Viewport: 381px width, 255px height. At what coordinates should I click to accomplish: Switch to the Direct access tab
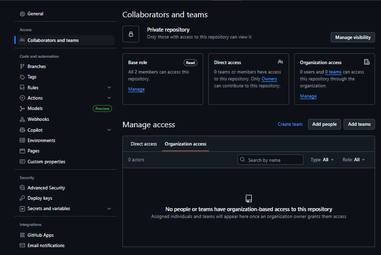click(x=144, y=144)
